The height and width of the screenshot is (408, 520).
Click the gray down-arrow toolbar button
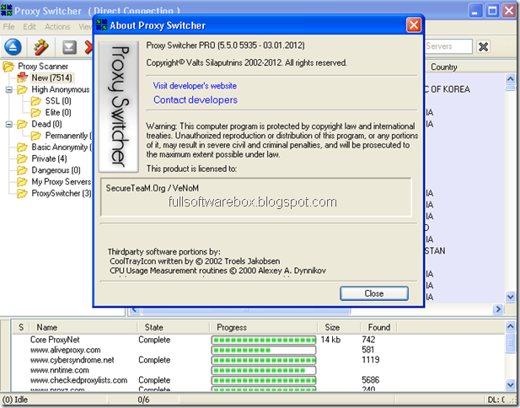(69, 47)
